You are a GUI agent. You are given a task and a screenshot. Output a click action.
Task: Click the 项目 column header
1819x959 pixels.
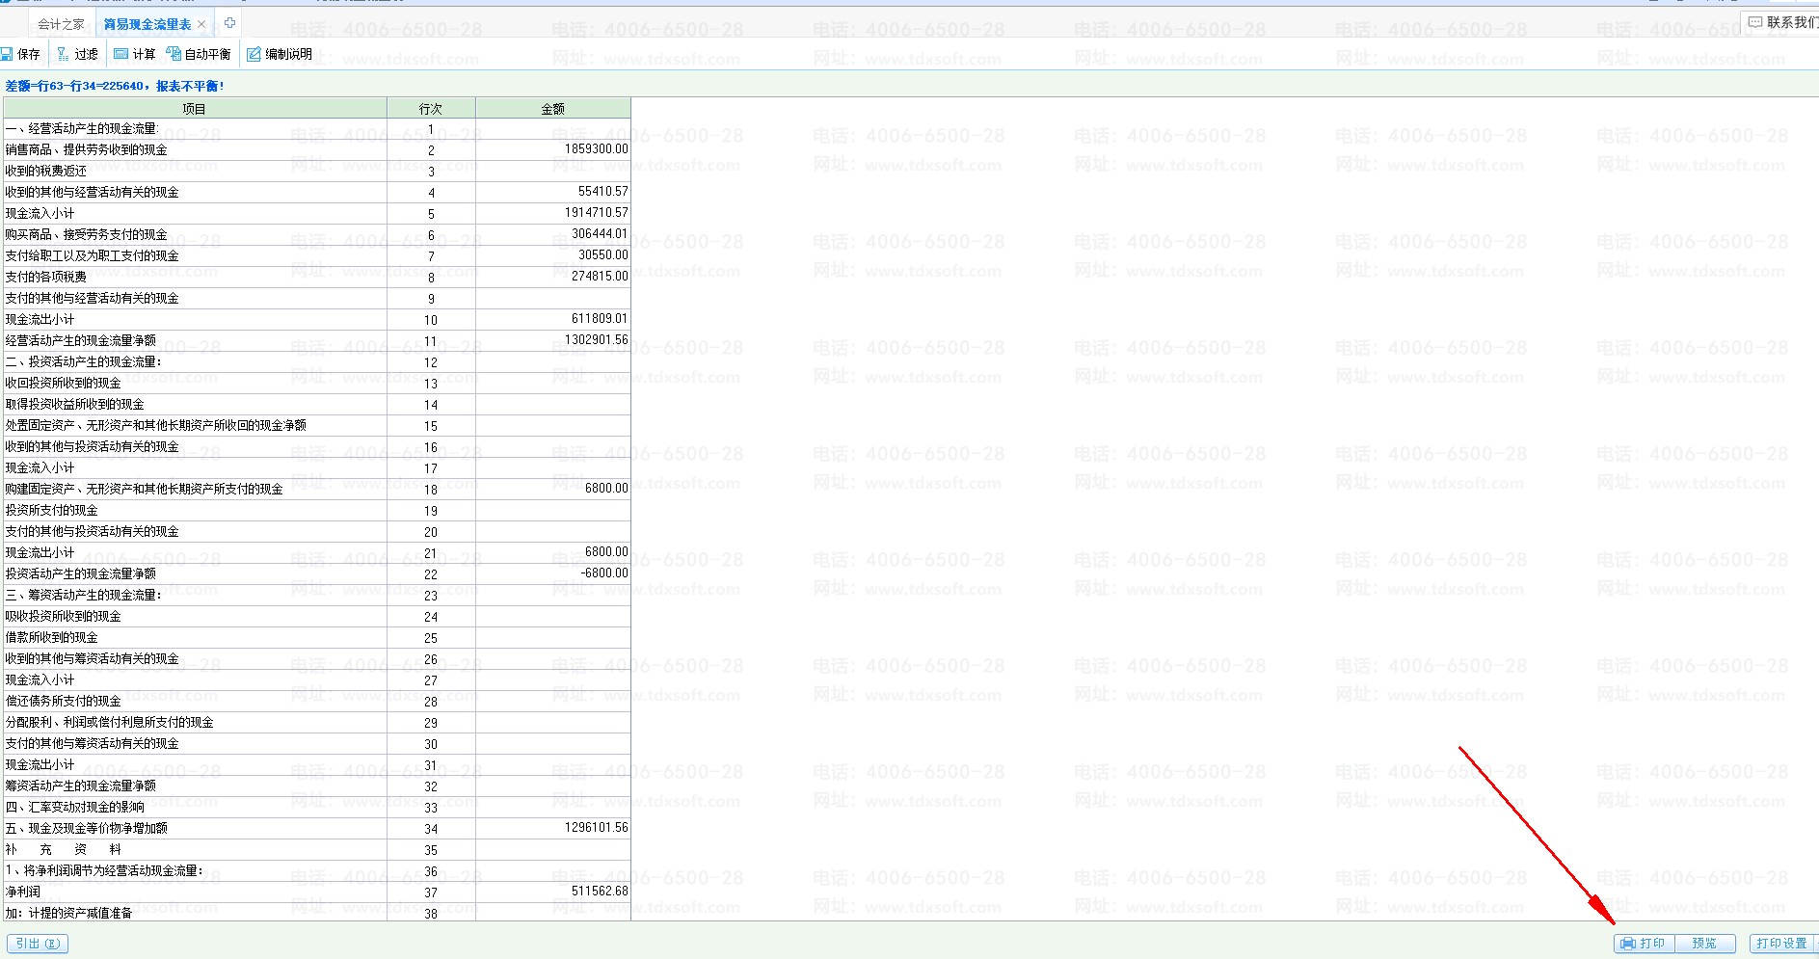click(x=195, y=109)
